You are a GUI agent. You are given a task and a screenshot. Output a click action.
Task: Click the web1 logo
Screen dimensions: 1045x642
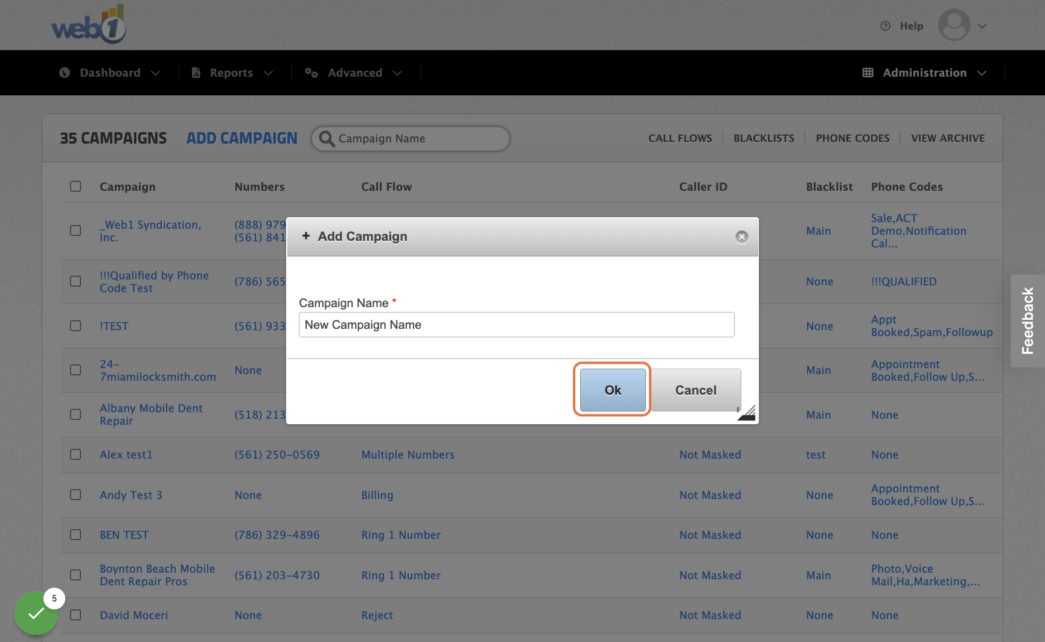click(x=89, y=24)
